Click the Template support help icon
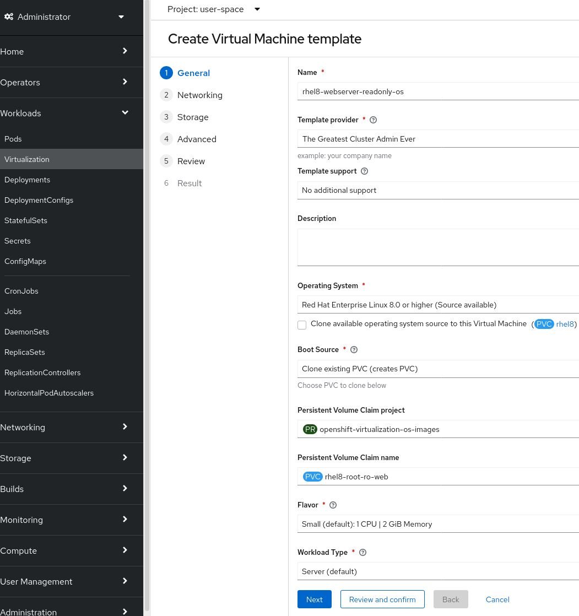 click(x=364, y=171)
